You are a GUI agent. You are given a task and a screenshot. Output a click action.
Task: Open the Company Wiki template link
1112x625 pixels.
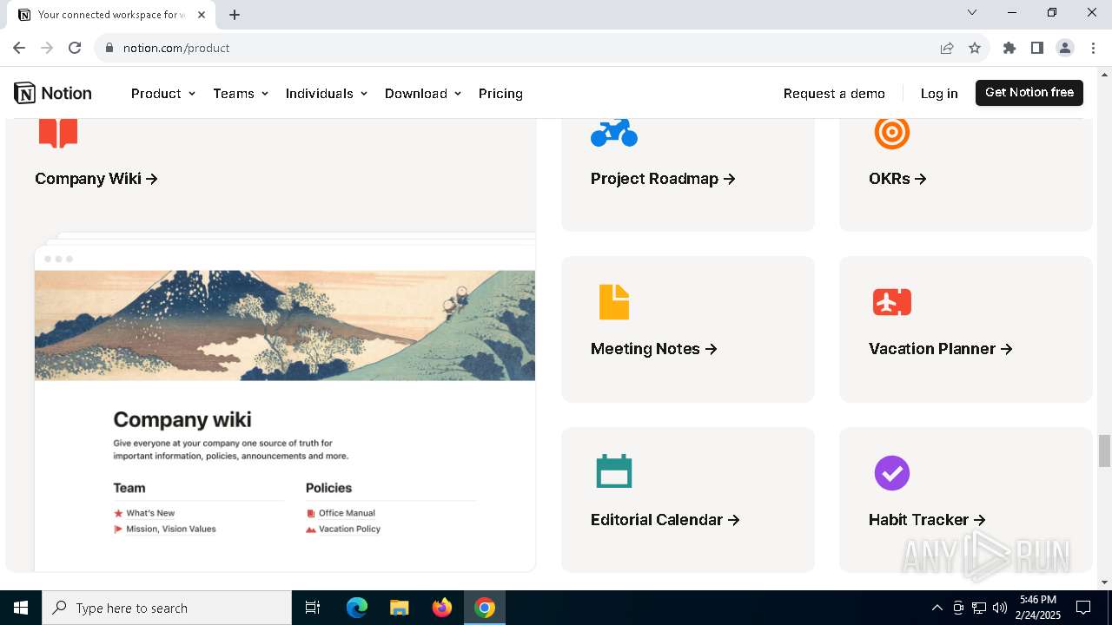(96, 179)
